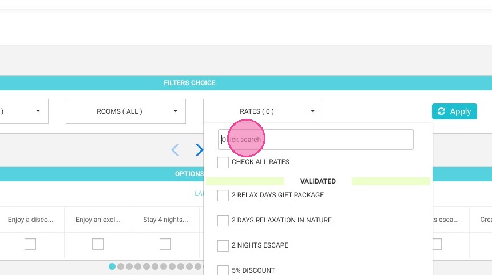The height and width of the screenshot is (275, 492).
Task: Click the FILTERS CHOICE header
Action: coord(189,83)
